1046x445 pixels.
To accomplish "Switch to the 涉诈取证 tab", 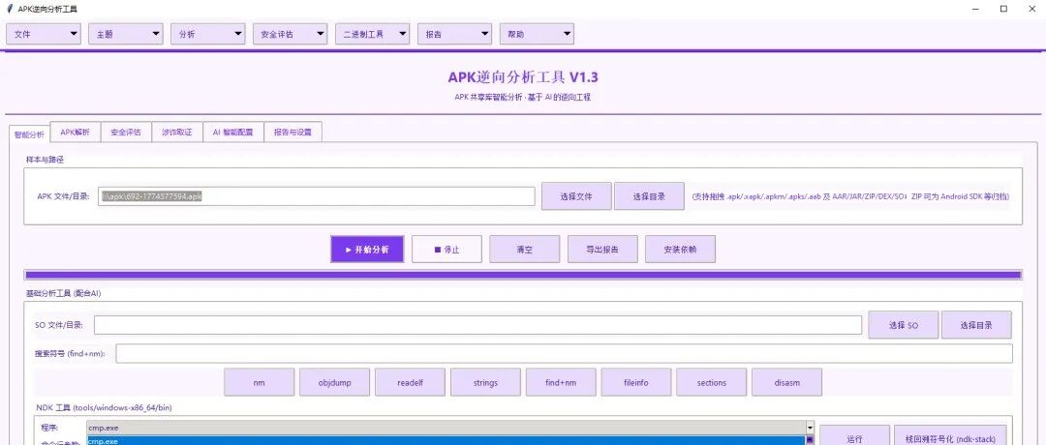I will pos(177,132).
